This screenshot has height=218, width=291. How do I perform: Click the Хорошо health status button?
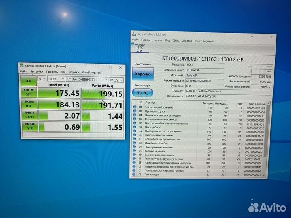click(x=143, y=74)
